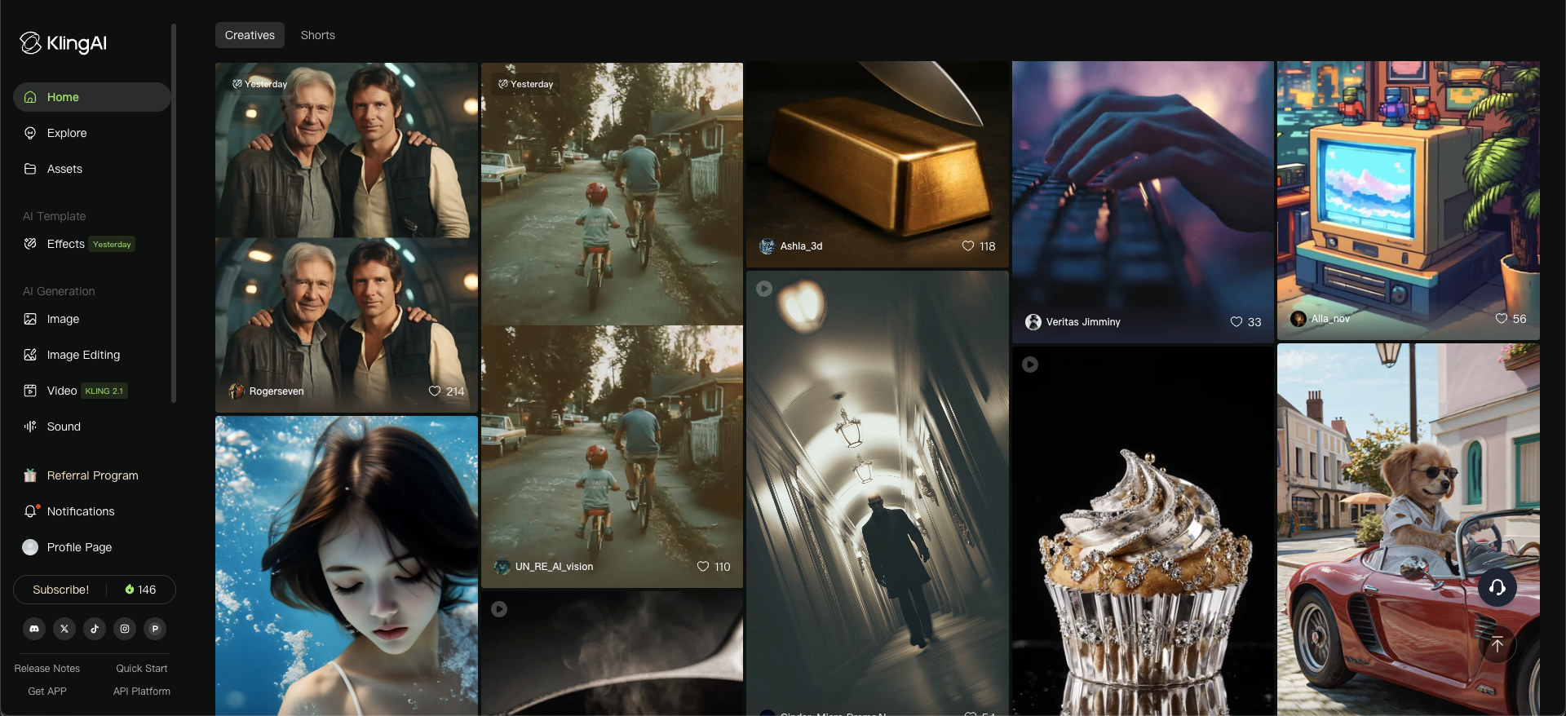Click play icon on the cupcake video
This screenshot has height=716, width=1566.
[1030, 365]
